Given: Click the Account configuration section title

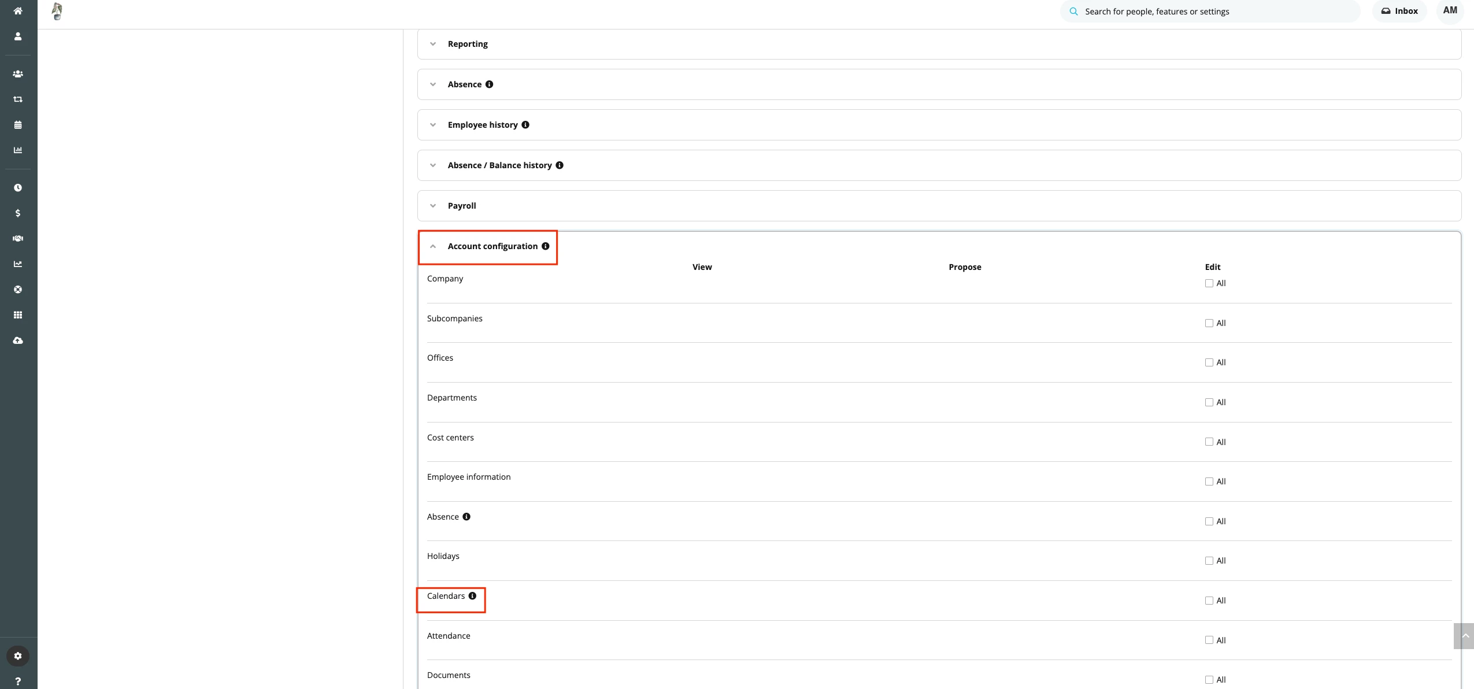Looking at the screenshot, I should coord(492,246).
